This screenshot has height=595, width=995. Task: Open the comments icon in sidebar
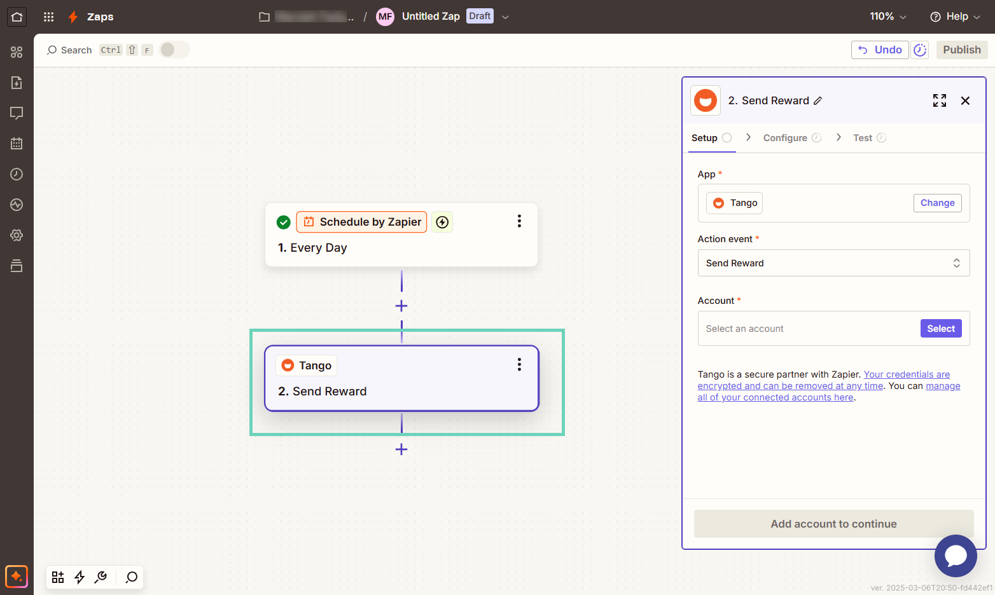pyautogui.click(x=17, y=113)
